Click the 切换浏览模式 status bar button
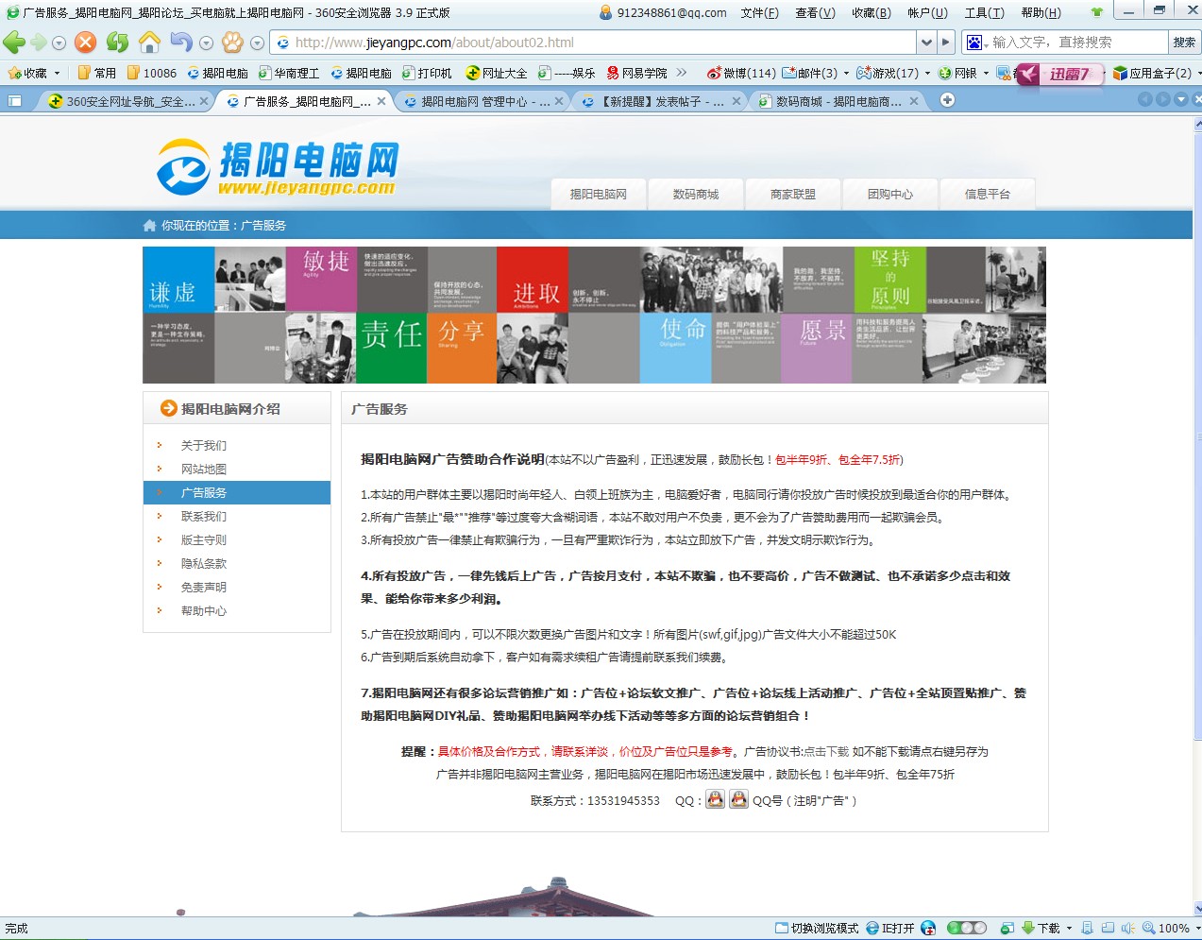The image size is (1202, 940). (817, 929)
